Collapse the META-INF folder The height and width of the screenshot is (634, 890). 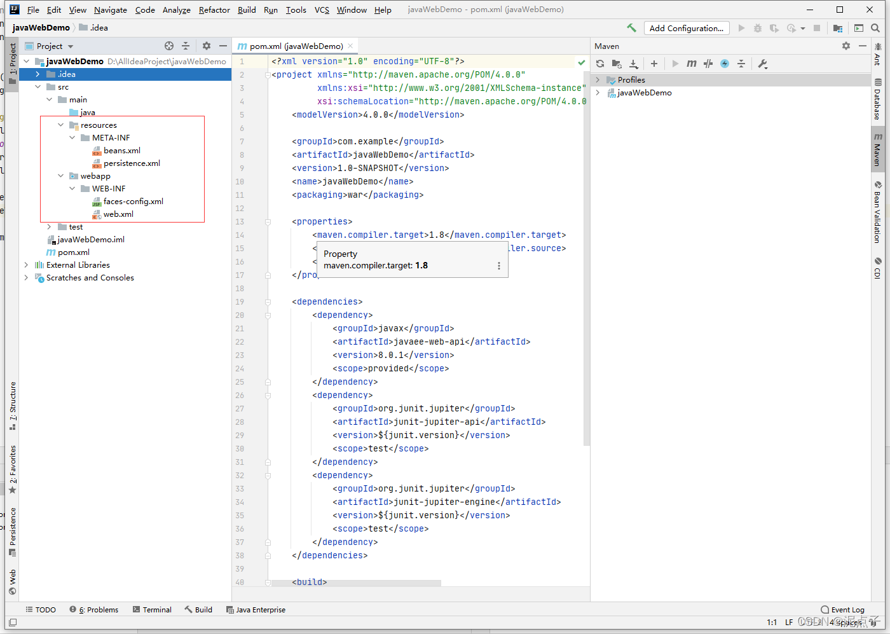[72, 137]
